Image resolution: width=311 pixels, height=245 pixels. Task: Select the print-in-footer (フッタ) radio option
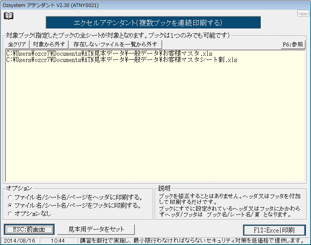(74, 206)
